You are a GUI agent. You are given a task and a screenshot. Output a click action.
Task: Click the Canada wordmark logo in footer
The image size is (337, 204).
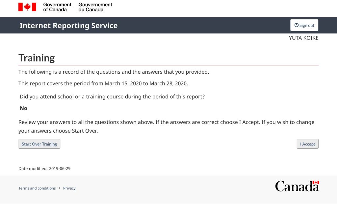297,186
